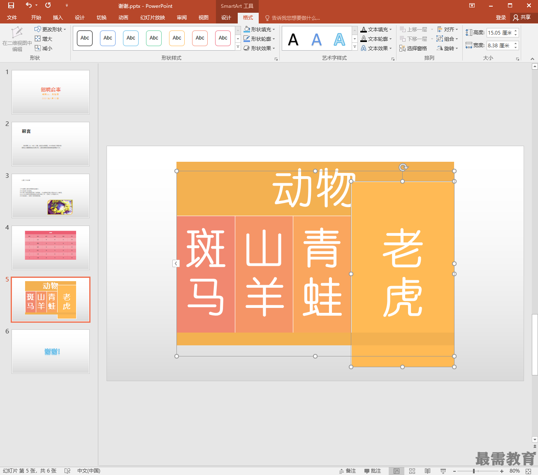Switch to Reading view
Screen dimensions: 538x475
pyautogui.click(x=428, y=471)
